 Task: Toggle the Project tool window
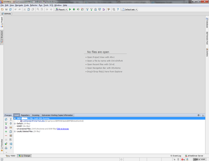click(2, 22)
